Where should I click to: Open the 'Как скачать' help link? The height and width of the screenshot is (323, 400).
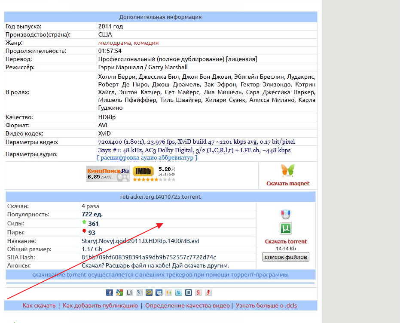tap(39, 305)
